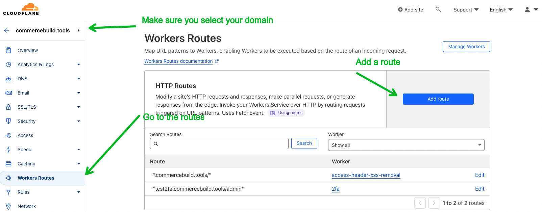Edit the *test2fa.commercebuild.tools/admin* route
The image size is (542, 212).
[x=479, y=189]
